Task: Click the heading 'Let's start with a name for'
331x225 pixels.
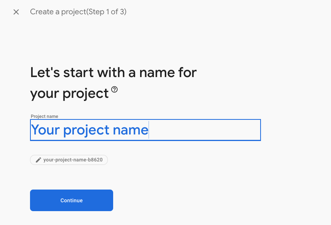Action: click(x=113, y=72)
